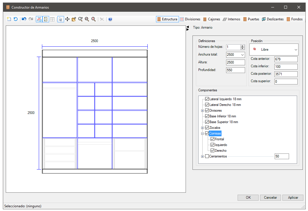Uncheck Lateral Derecho 18 mm

point(207,104)
